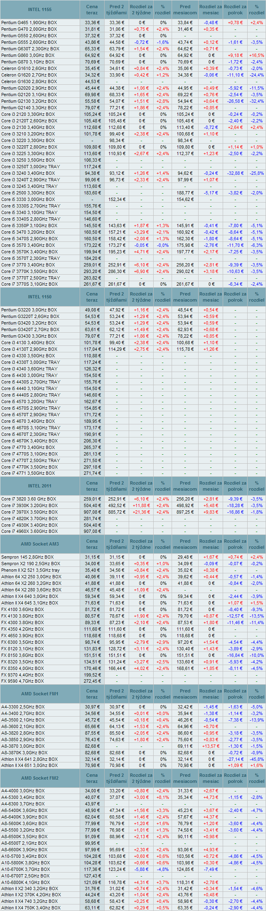Click the 'Pentium G3220 3,0GHz BOX' row name
This screenshot has width=266, height=911.
(x=29, y=310)
